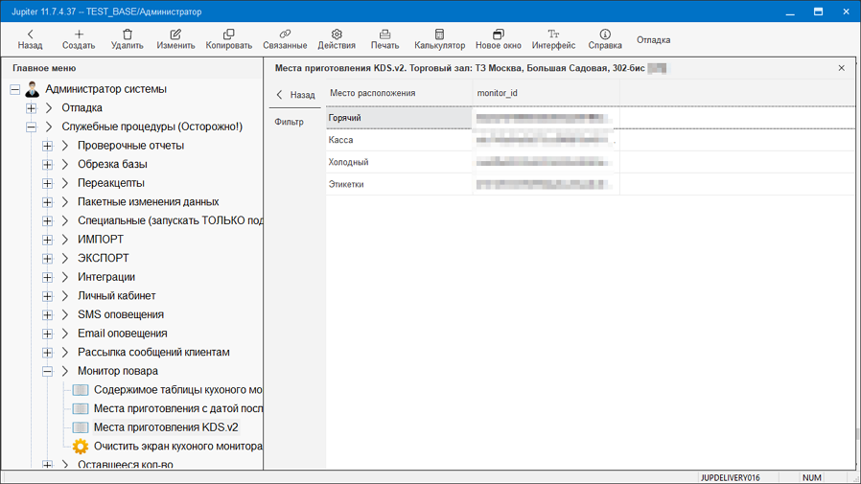Click the Назад button beside the table
The height and width of the screenshot is (484, 861).
coord(295,95)
